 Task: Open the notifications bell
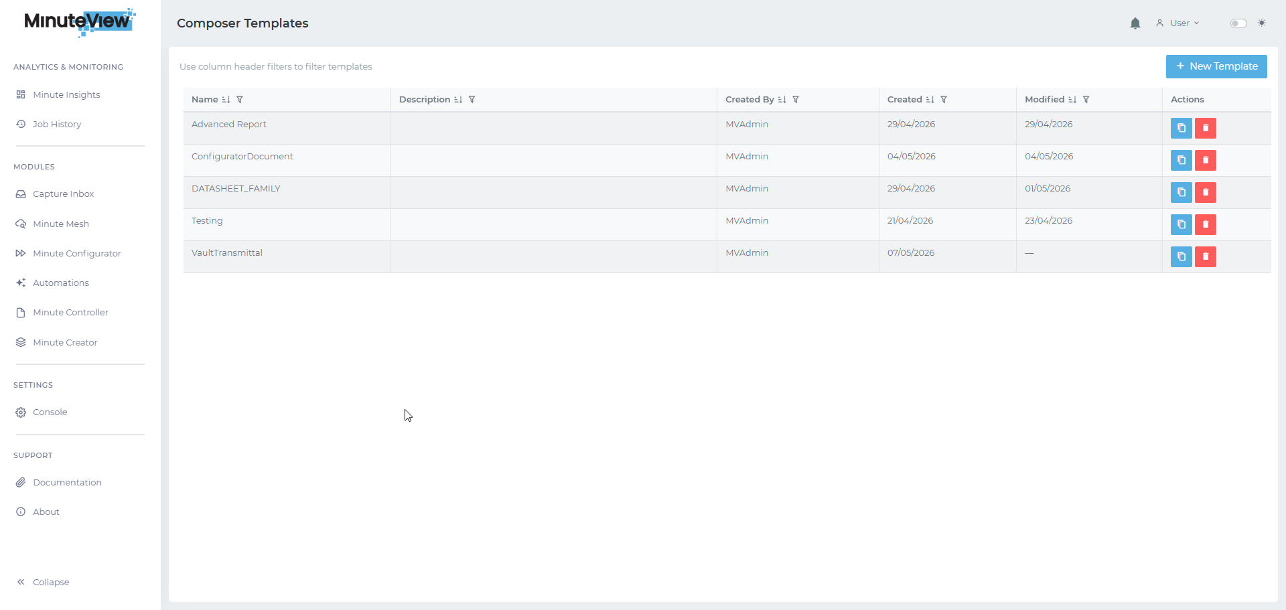(x=1135, y=23)
